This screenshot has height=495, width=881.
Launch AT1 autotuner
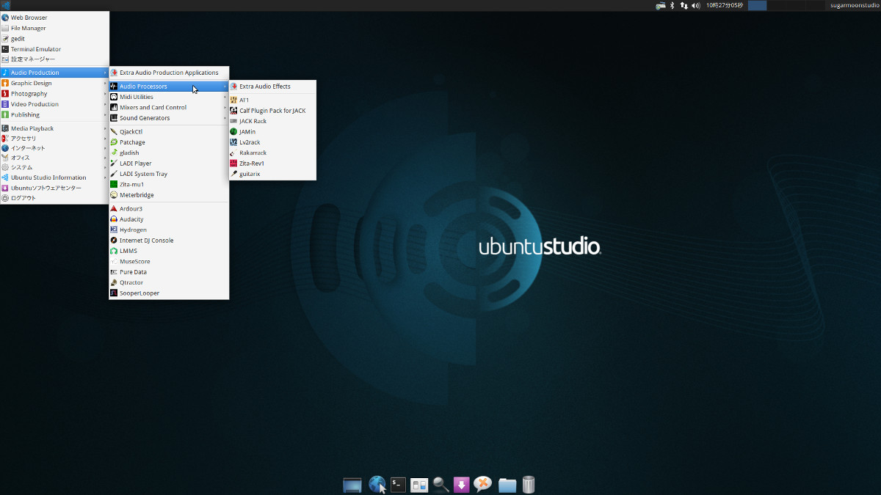(x=272, y=100)
